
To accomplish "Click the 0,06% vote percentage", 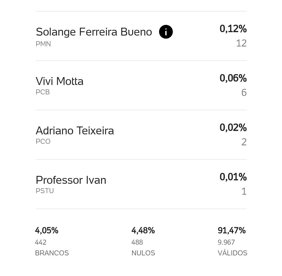I will pos(233,78).
